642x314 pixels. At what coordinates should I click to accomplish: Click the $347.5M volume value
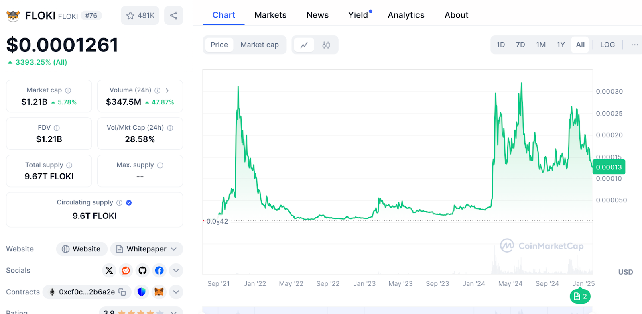pyautogui.click(x=124, y=102)
